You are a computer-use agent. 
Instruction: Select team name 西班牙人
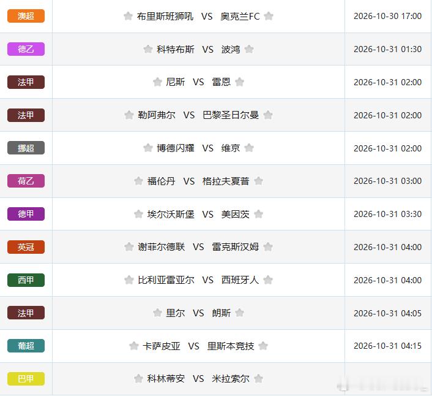[240, 280]
